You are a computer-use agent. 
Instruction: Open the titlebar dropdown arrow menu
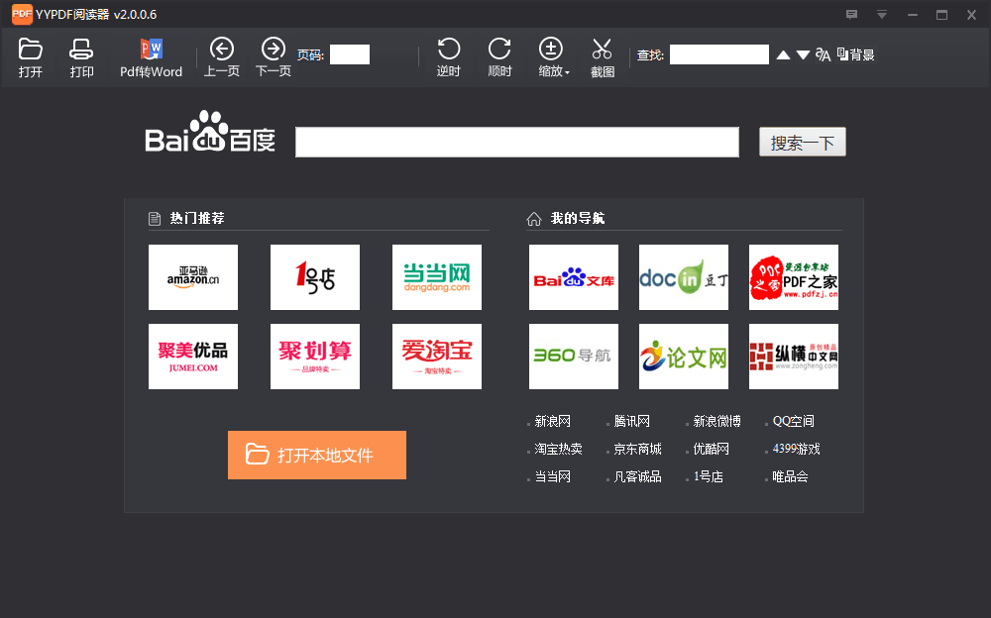[880, 15]
